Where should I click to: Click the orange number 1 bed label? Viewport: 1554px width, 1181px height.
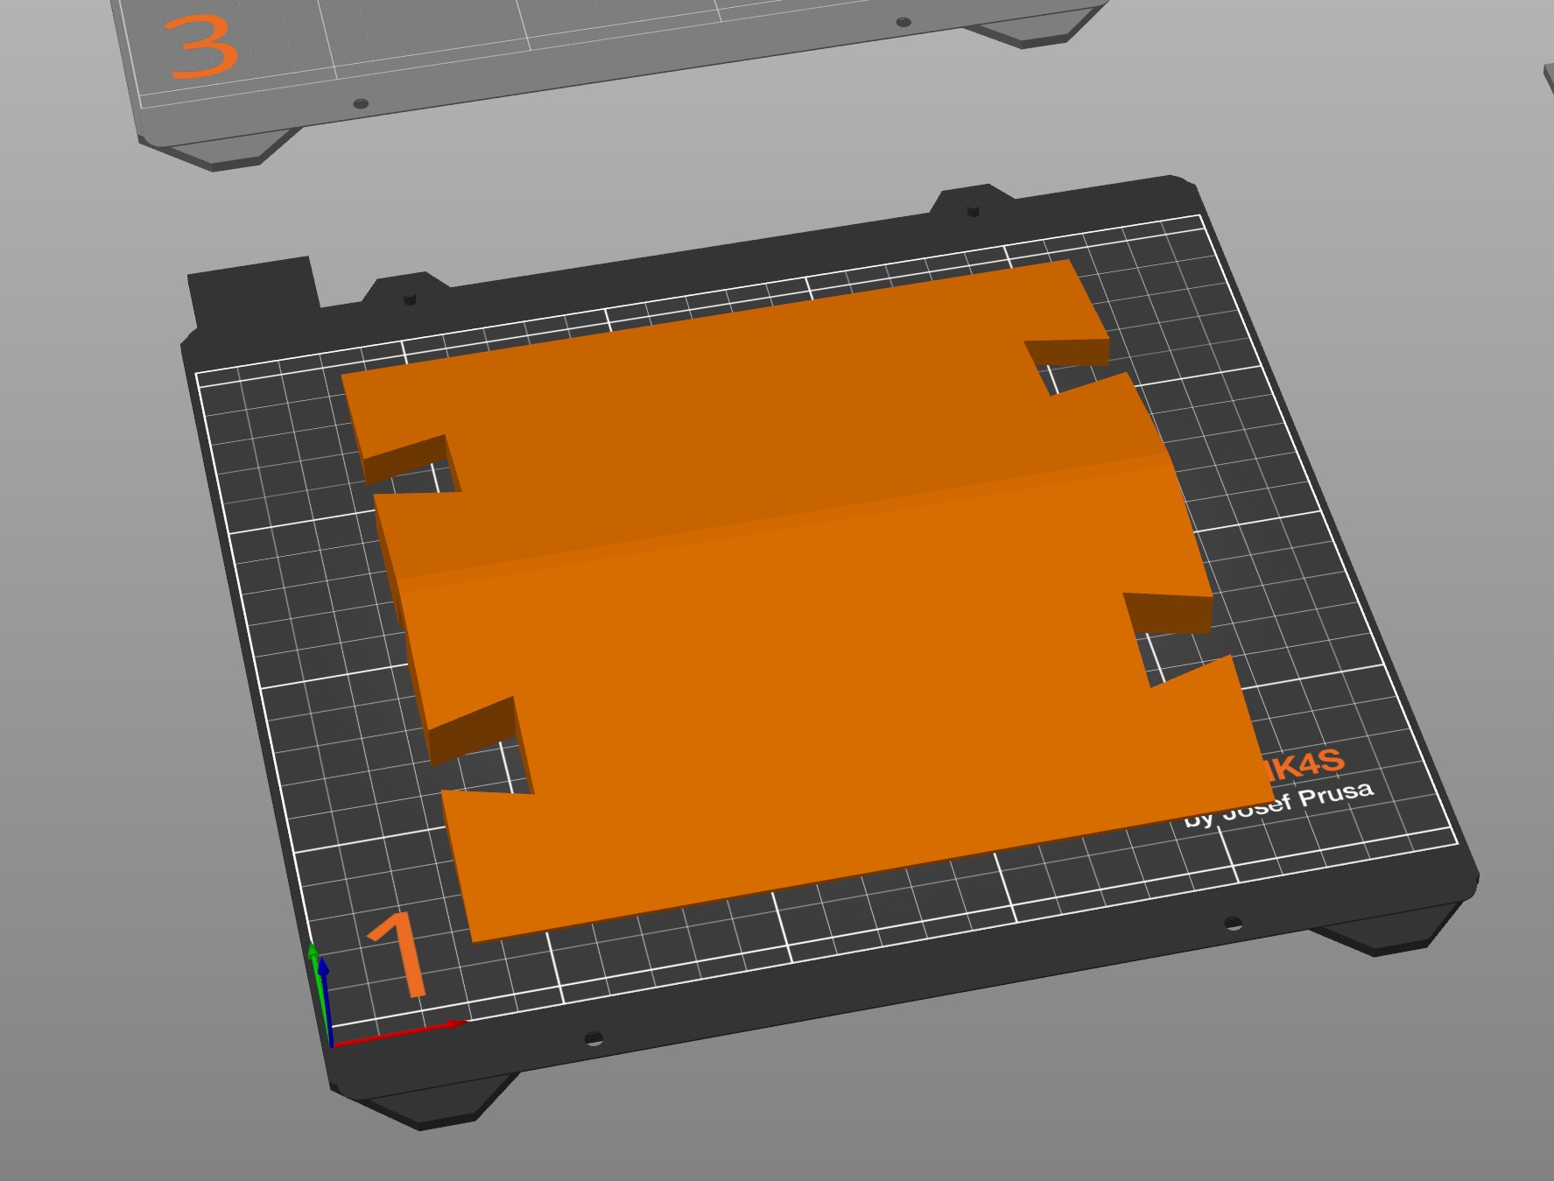click(x=398, y=956)
